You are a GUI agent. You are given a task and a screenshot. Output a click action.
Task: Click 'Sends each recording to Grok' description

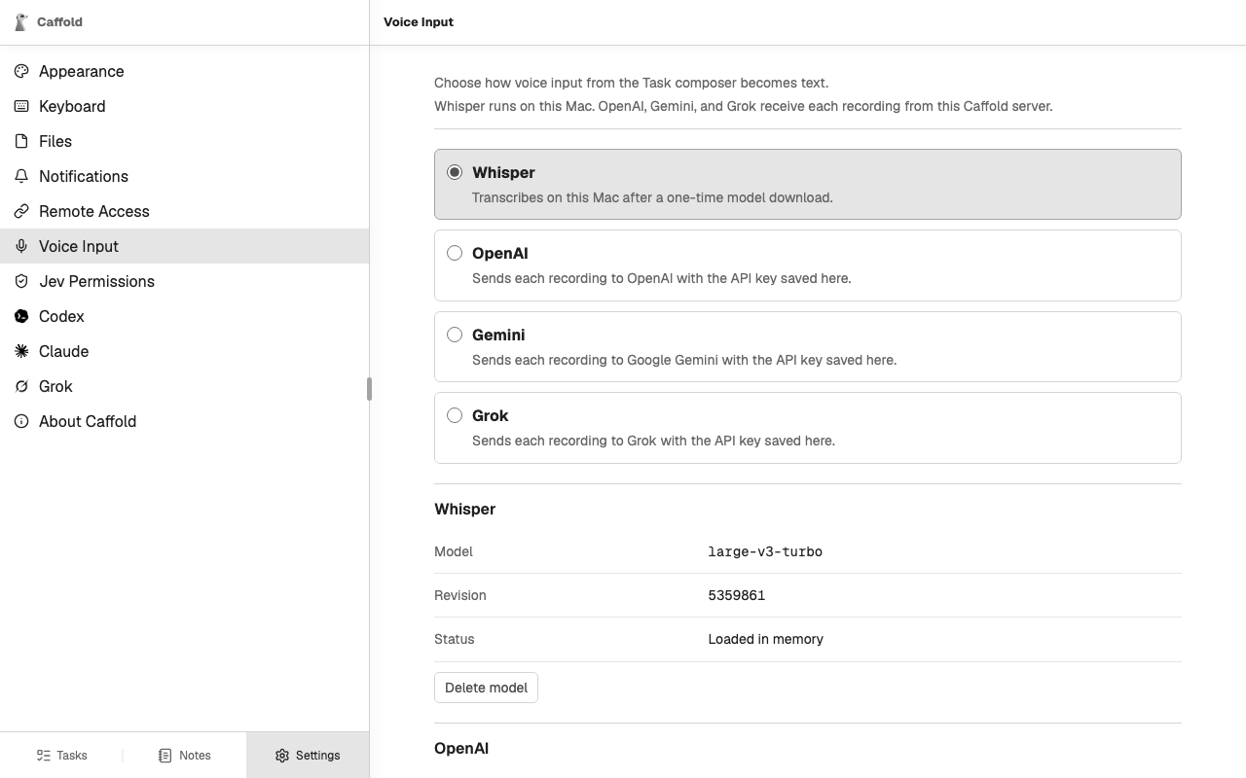click(x=653, y=441)
